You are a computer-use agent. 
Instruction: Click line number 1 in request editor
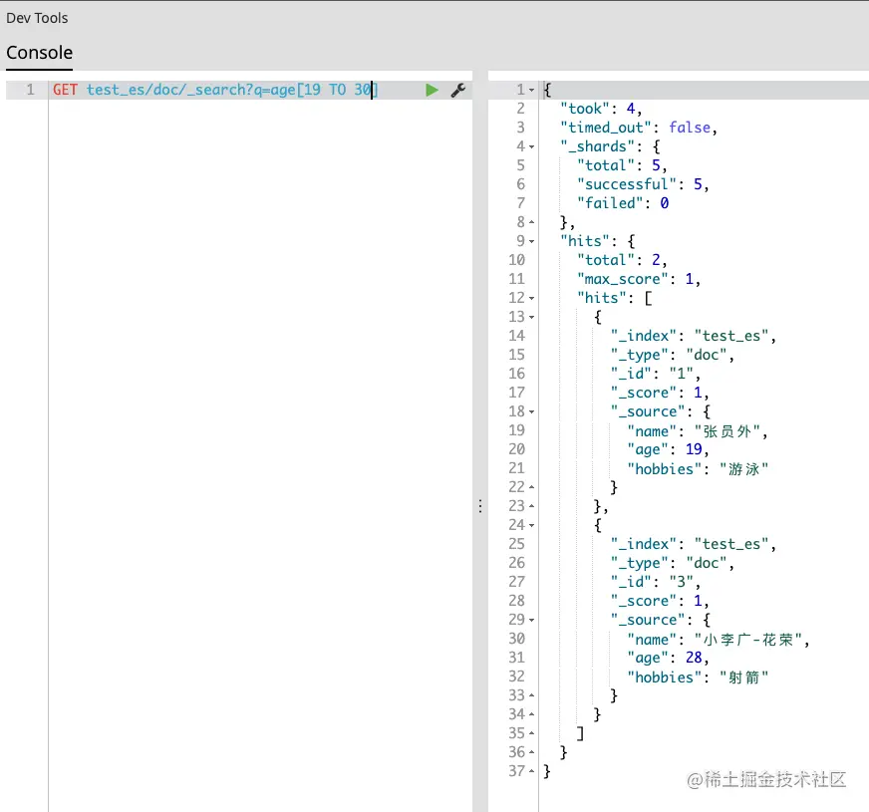[x=31, y=90]
